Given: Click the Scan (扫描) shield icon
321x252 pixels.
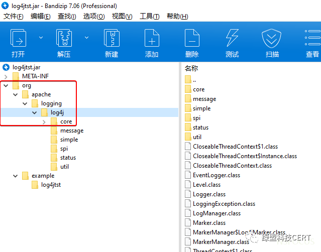Looking at the screenshot, I should [x=272, y=39].
